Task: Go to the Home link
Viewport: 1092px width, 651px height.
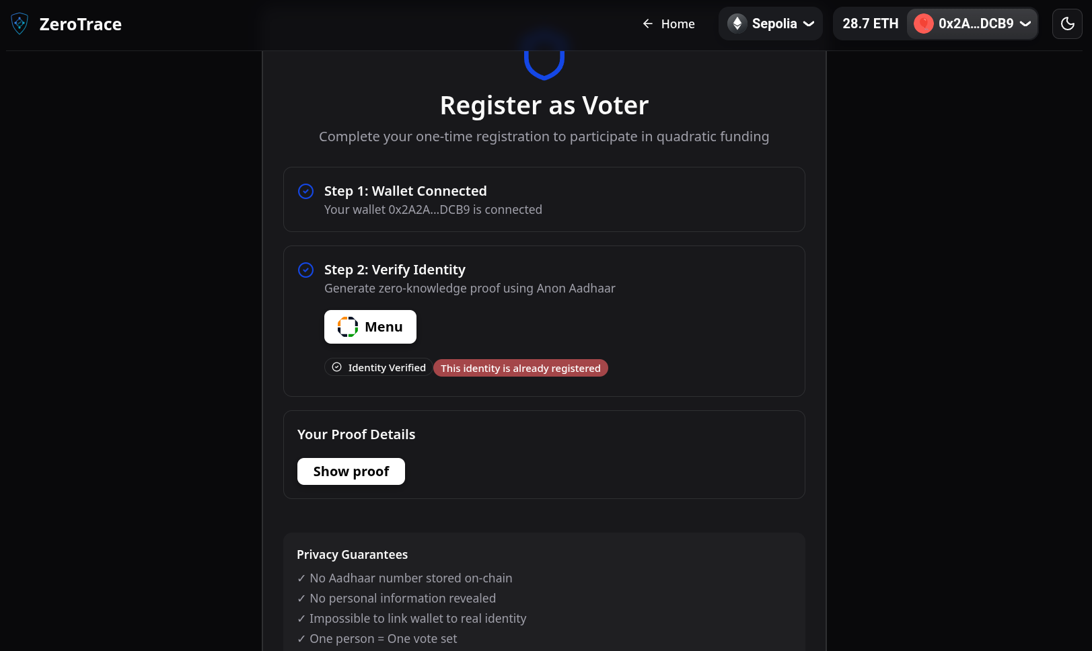Action: [677, 24]
